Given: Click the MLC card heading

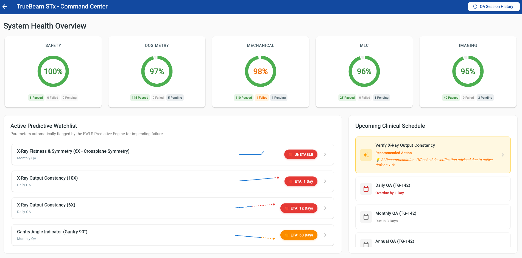Looking at the screenshot, I should 364,46.
